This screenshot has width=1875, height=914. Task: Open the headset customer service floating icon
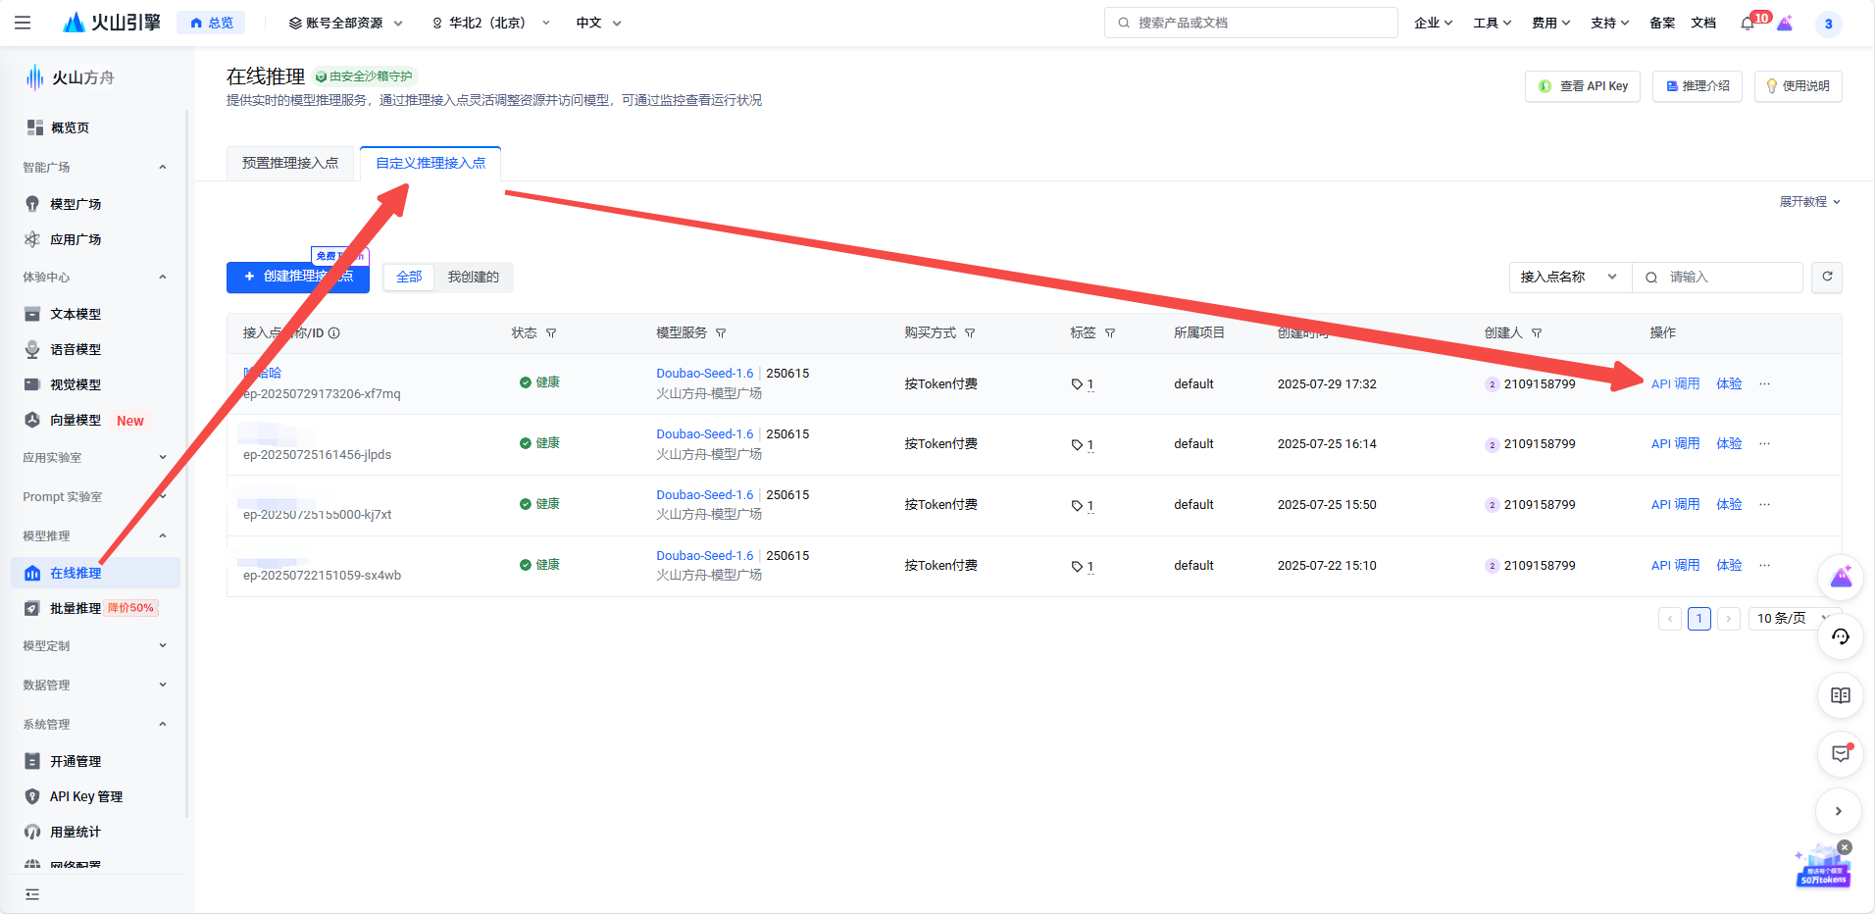(x=1841, y=637)
